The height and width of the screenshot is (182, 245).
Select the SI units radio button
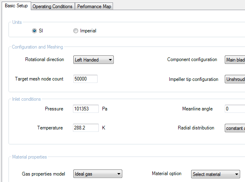(x=34, y=31)
